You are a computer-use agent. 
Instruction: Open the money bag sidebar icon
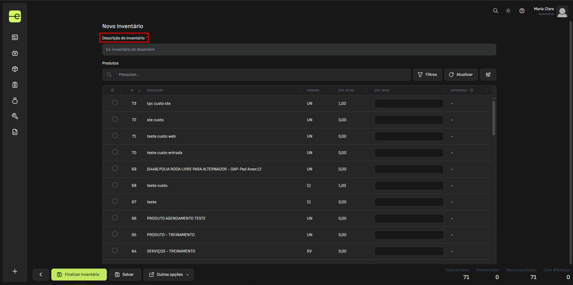[x=15, y=101]
